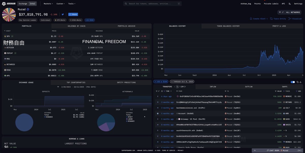Open the Swaps tab
The height and width of the screenshot is (153, 305).
285,87
